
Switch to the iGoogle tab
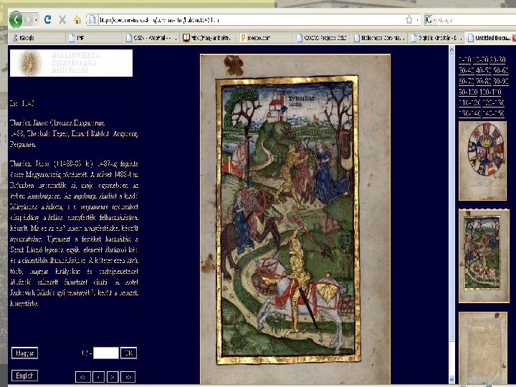tap(37, 38)
